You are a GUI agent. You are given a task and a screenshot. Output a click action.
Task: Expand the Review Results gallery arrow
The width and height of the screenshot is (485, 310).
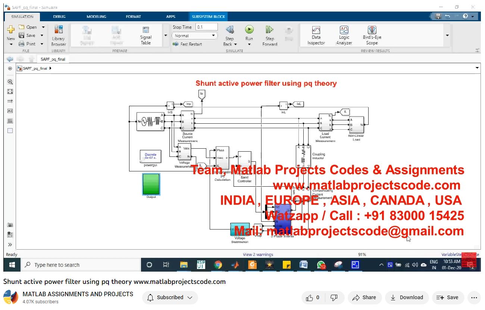[x=447, y=35]
